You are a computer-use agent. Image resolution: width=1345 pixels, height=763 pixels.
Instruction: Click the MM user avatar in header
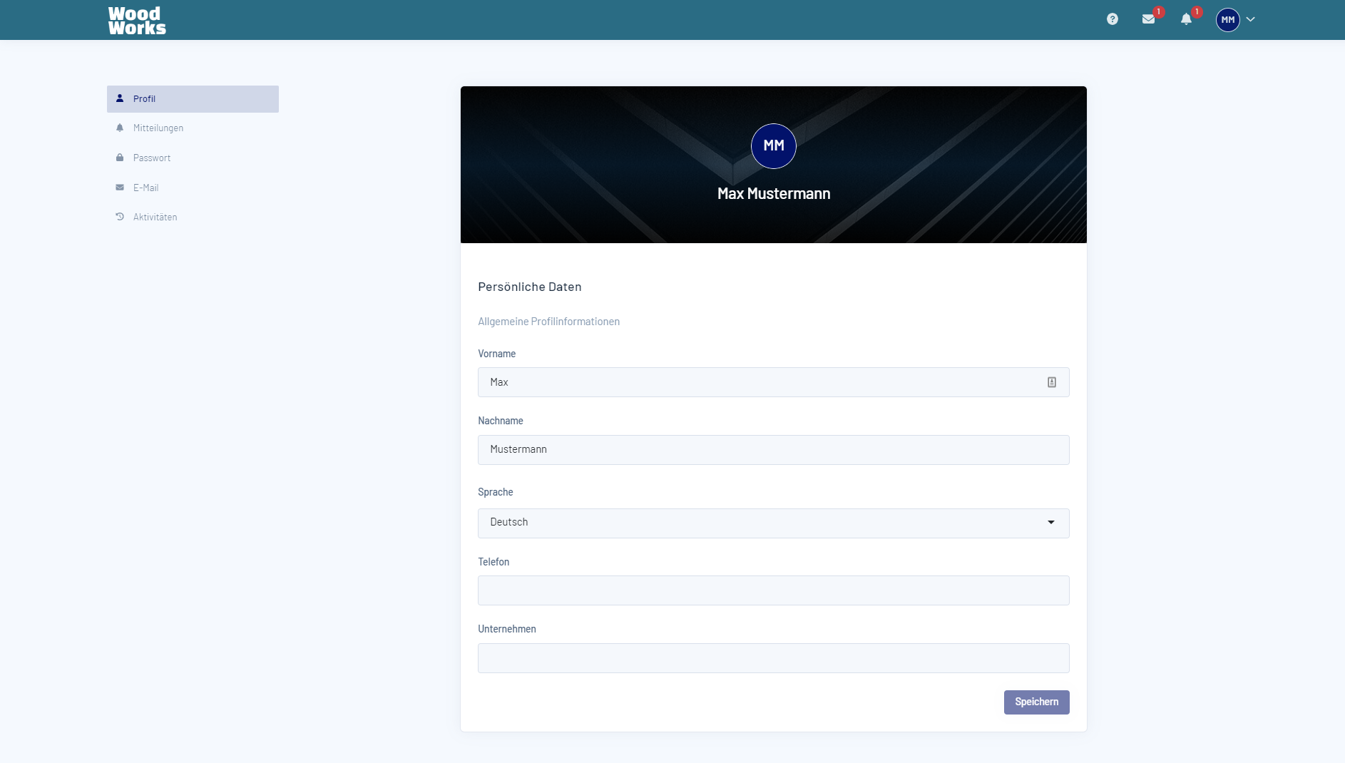1227,20
